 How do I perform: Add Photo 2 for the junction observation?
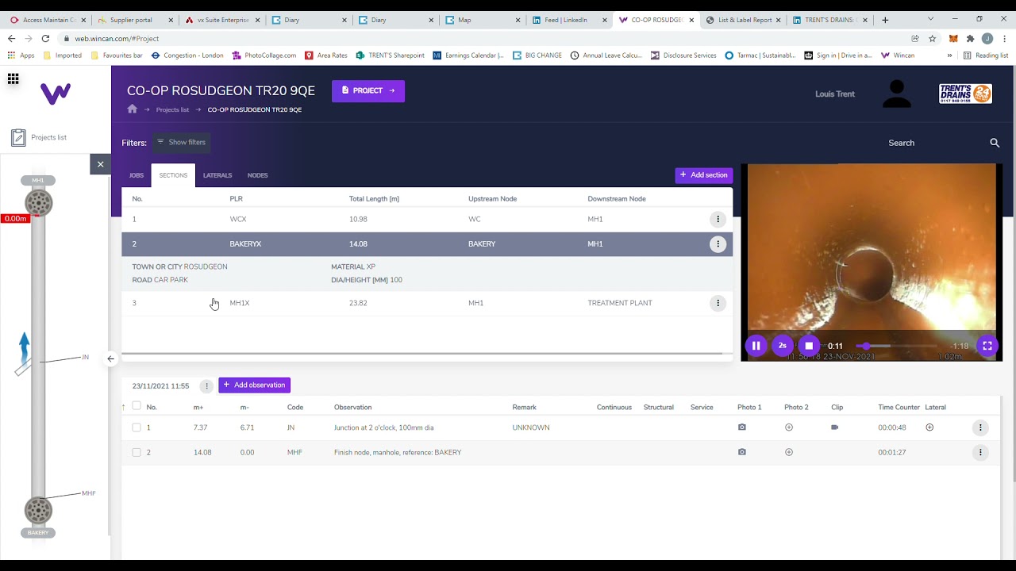coord(789,427)
